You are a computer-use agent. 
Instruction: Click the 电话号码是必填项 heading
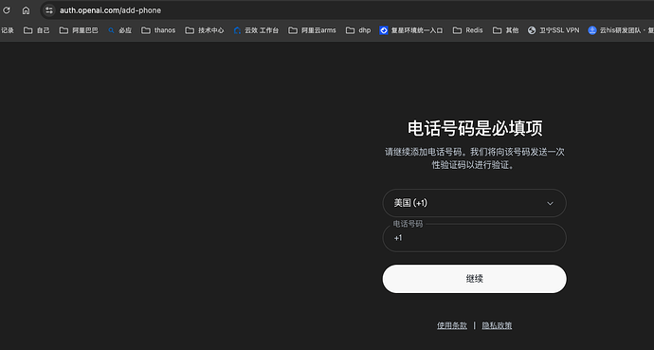475,128
